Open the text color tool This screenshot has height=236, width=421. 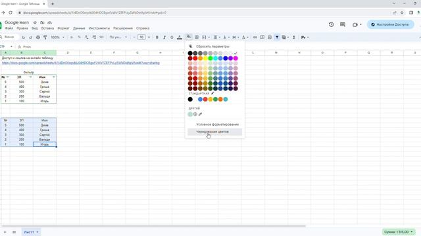[180, 37]
